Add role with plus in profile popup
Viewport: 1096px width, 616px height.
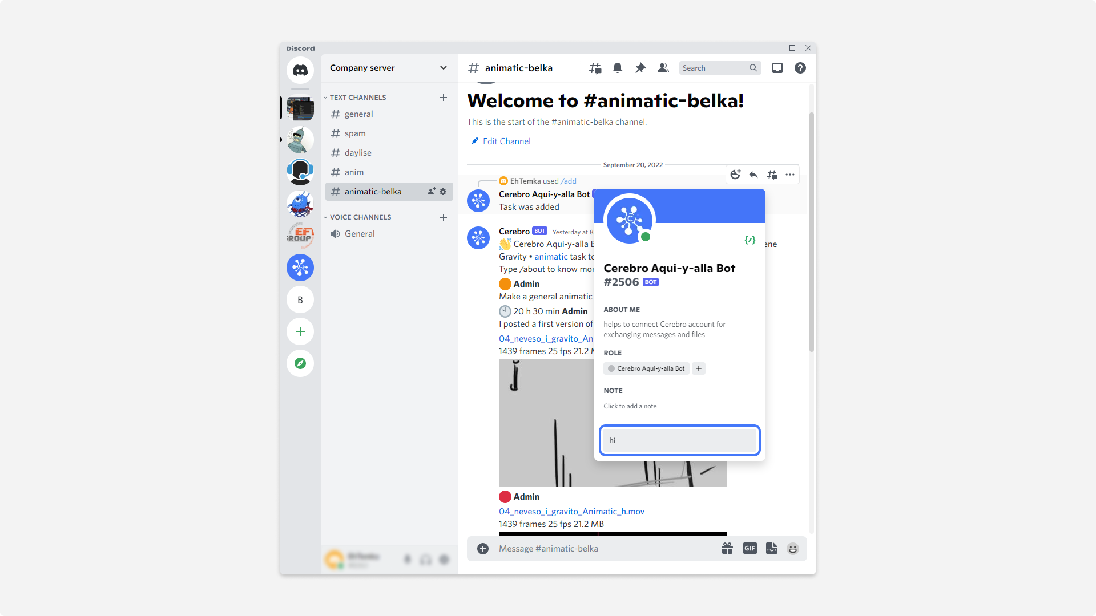pos(699,368)
